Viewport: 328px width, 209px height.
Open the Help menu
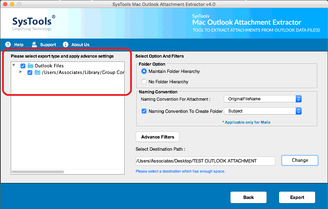coord(19,44)
